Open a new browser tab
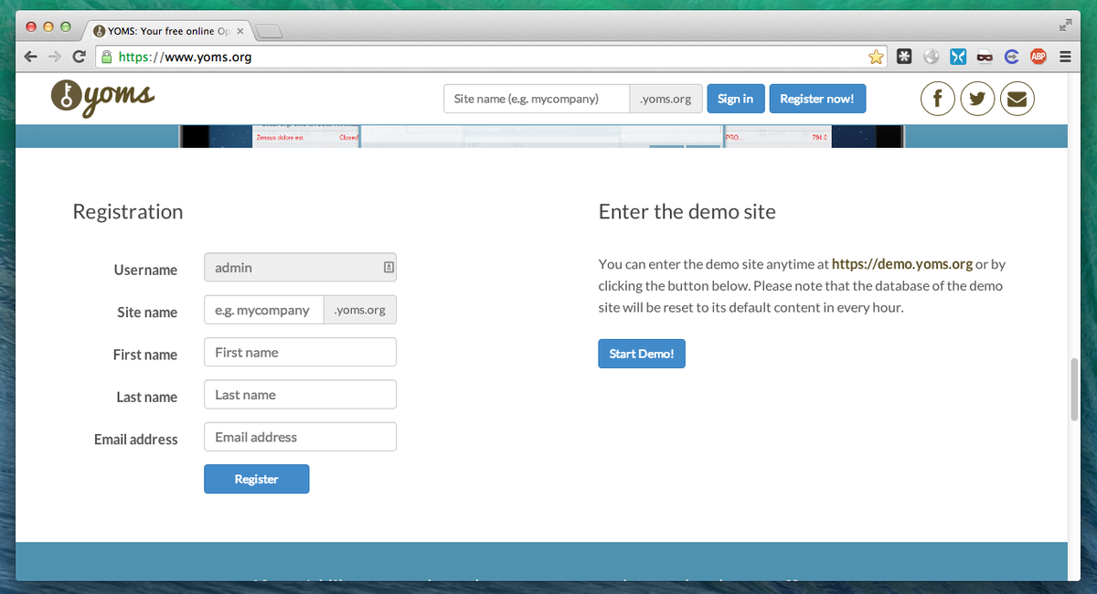Image resolution: width=1097 pixels, height=594 pixels. coord(270,32)
